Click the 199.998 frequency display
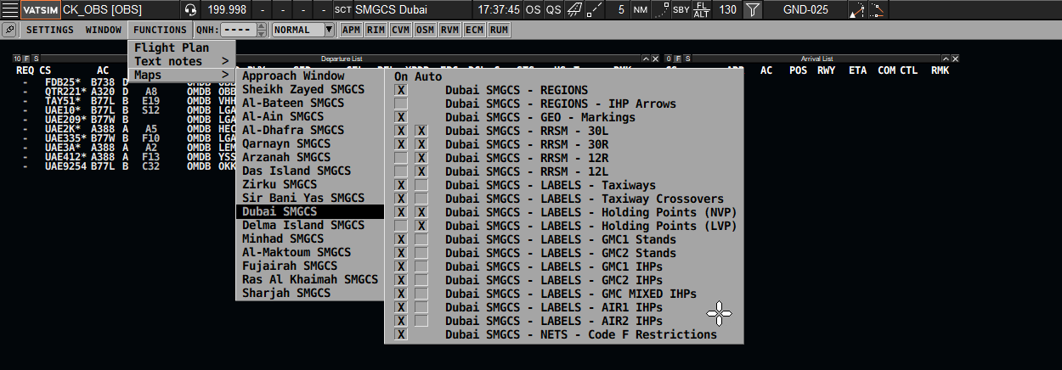This screenshot has width=1062, height=370. (227, 9)
